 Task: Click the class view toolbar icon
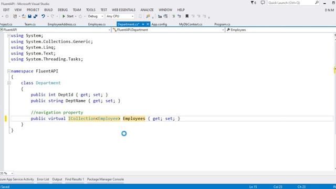(160, 16)
